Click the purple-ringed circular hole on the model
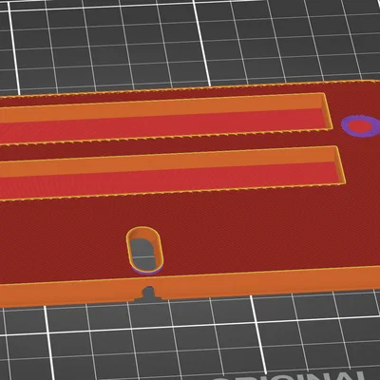This screenshot has height=380, width=380. 361,126
